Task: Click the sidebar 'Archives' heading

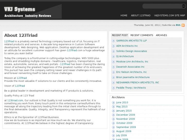Action: tap(118, 97)
